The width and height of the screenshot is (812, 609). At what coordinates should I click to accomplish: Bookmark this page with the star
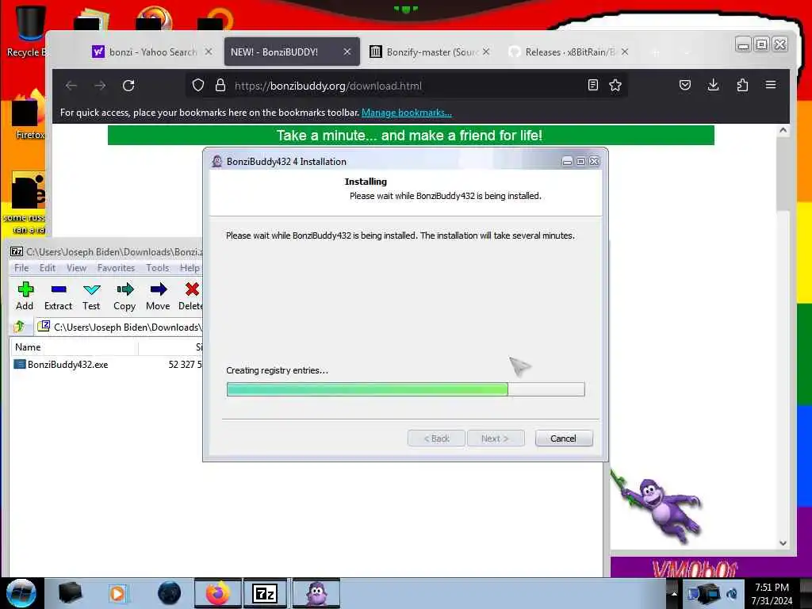point(615,85)
